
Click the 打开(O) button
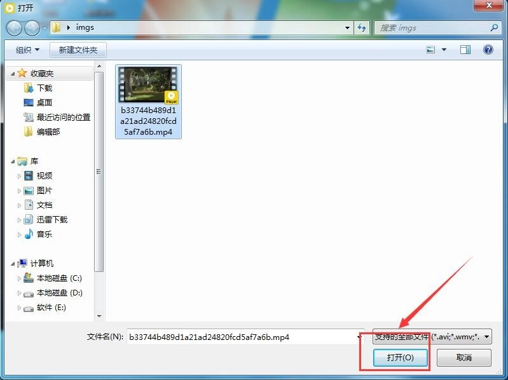click(x=401, y=358)
